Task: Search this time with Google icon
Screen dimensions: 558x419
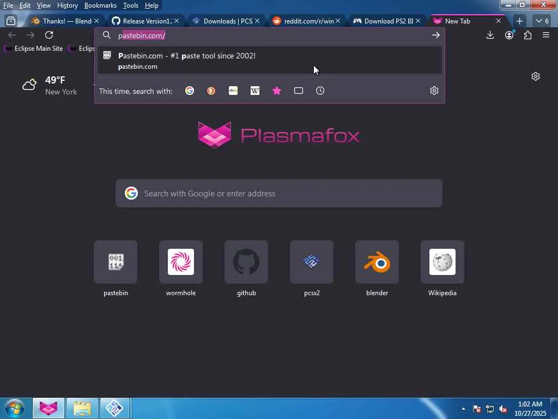Action: (189, 91)
